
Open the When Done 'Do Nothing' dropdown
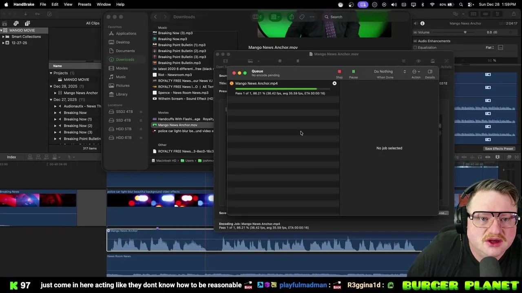tap(390, 72)
